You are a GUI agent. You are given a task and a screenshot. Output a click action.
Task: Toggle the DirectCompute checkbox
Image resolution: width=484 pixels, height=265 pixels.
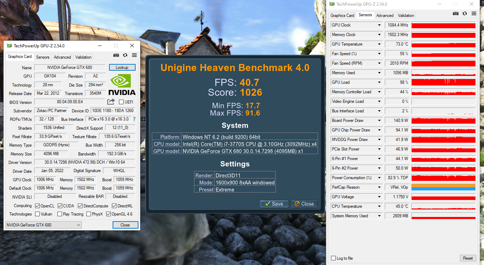pos(80,206)
